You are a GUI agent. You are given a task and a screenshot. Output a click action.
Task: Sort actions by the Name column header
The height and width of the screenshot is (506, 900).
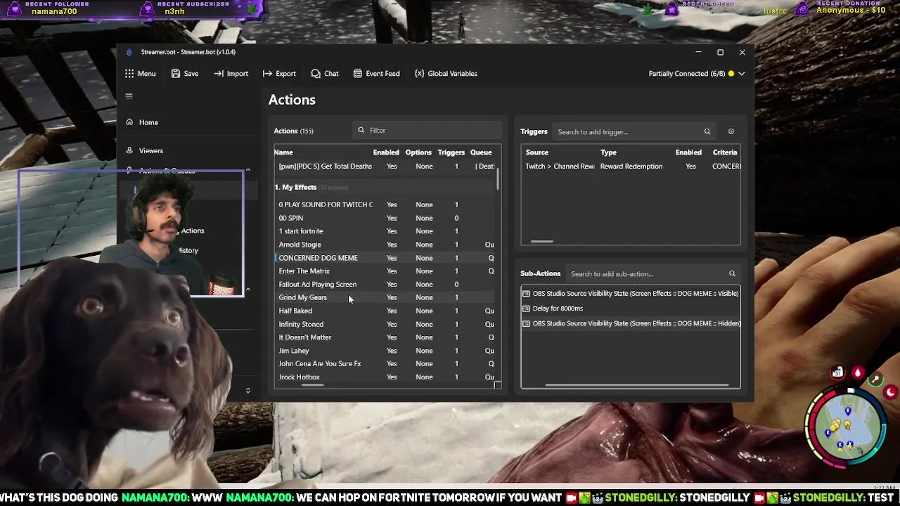click(x=283, y=152)
